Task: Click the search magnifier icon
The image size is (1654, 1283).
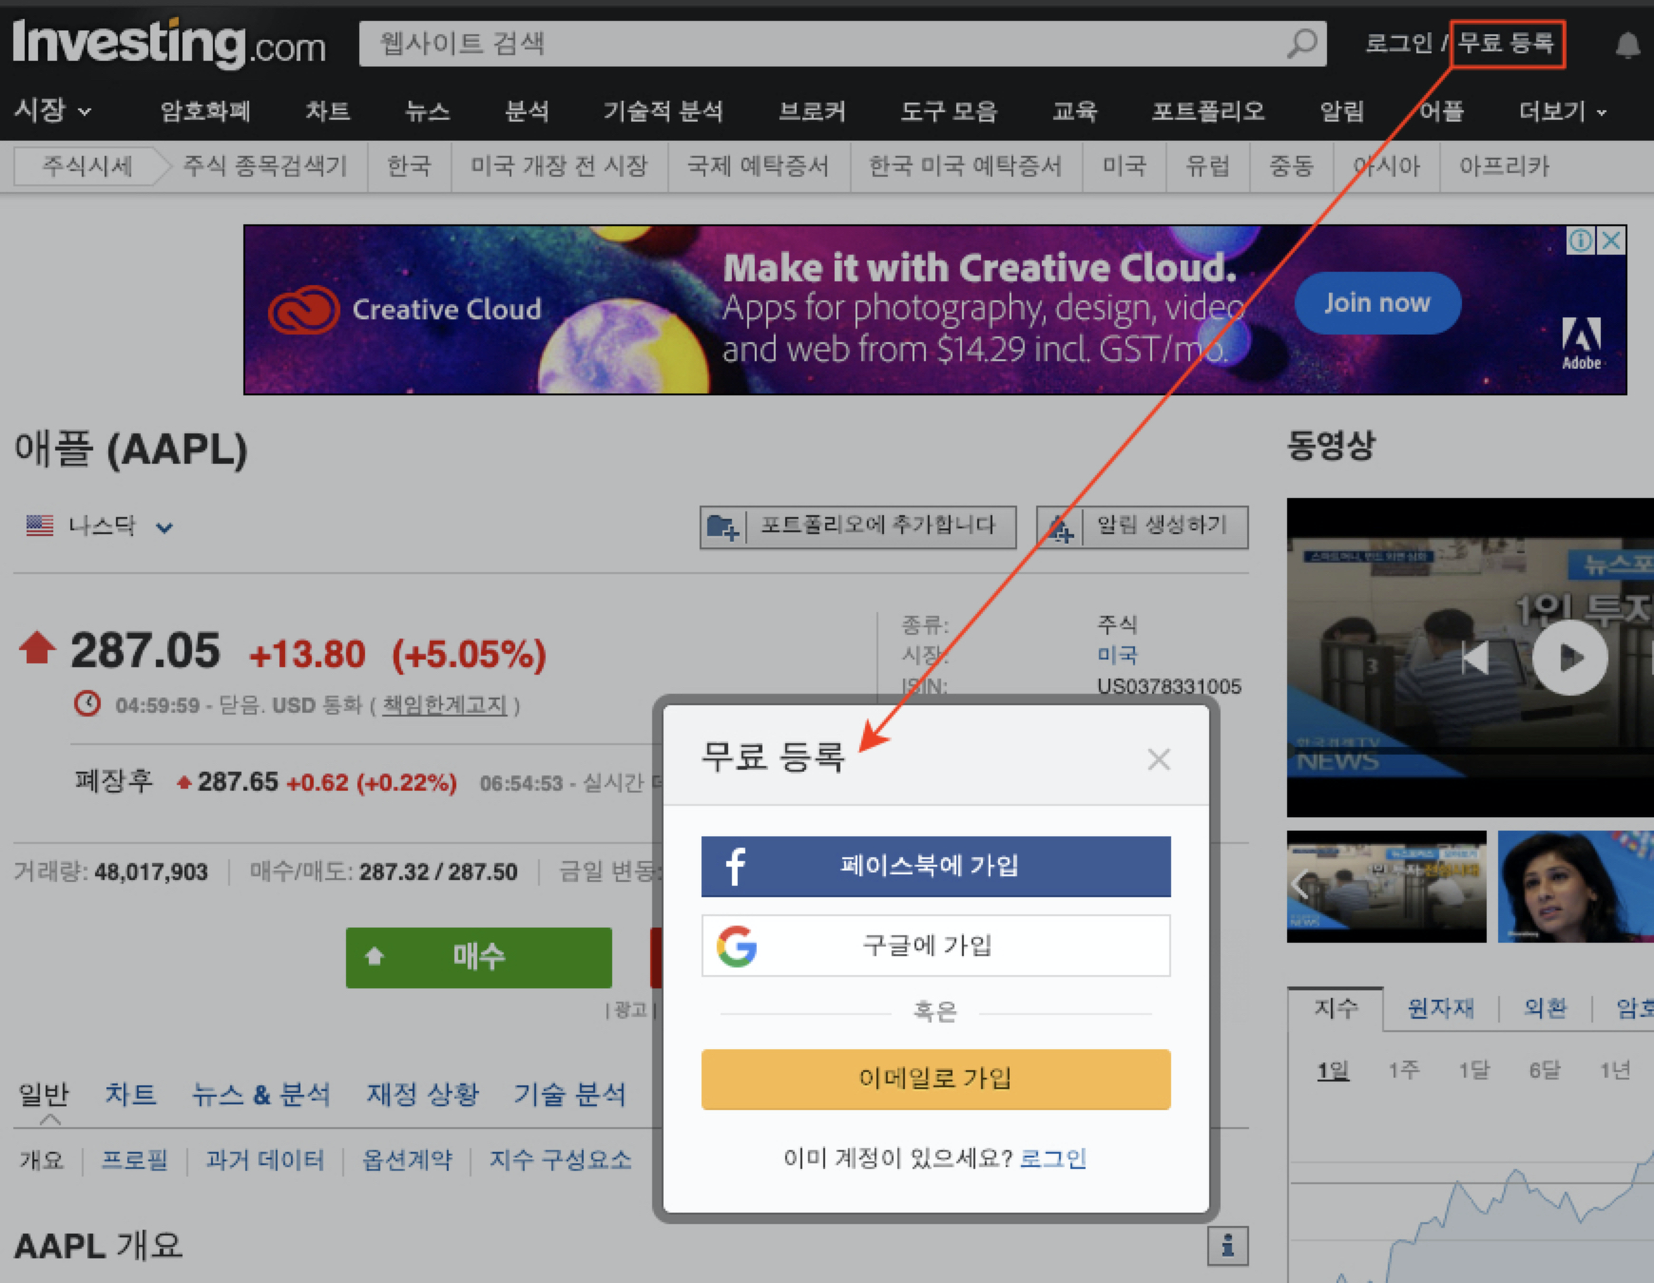Action: point(1302,44)
